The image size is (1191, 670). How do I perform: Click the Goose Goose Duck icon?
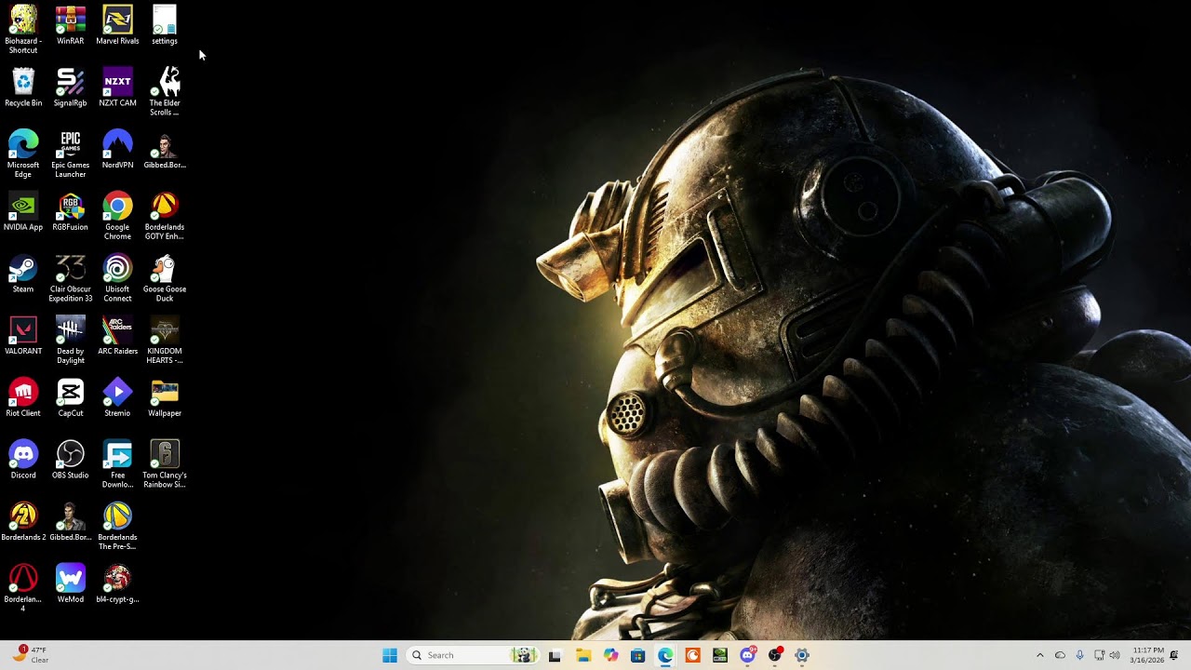165,278
